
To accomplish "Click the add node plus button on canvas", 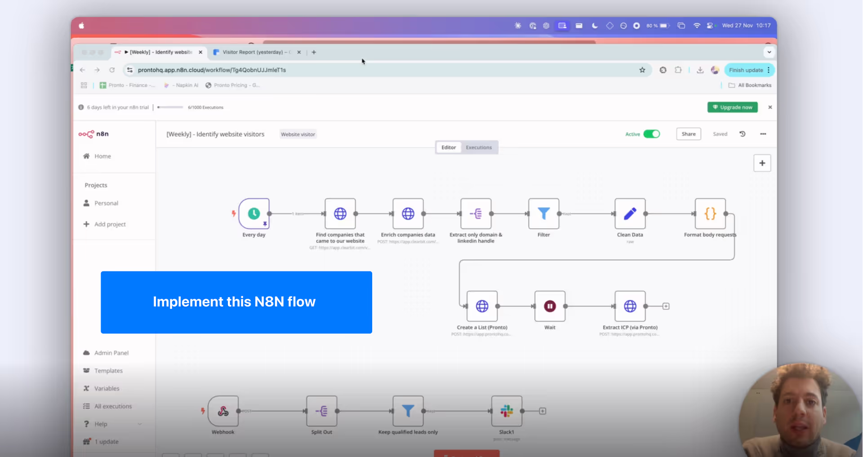I will pyautogui.click(x=762, y=163).
